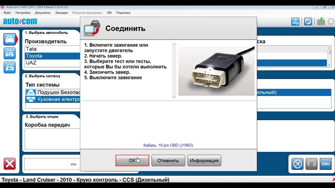Click the blue OBD button icon
335x188 pixels.
326,164
